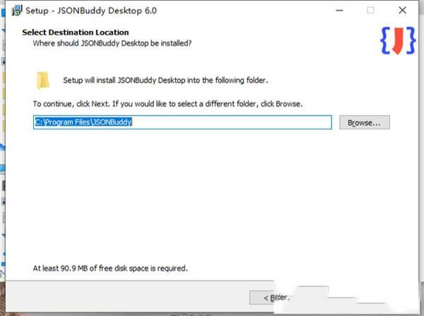Image resolution: width=424 pixels, height=316 pixels.
Task: Click the setup installer icon in title bar
Action: [15, 11]
